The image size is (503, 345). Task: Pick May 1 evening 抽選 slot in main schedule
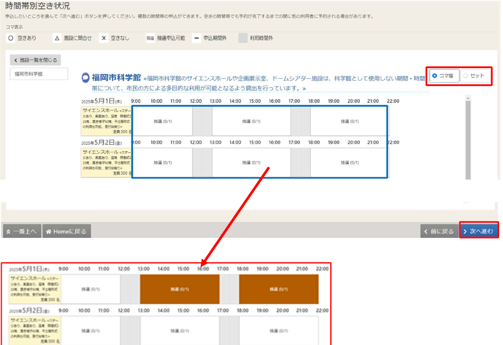349,121
